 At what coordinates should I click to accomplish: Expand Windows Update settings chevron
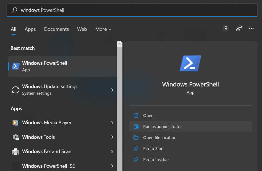(112, 90)
